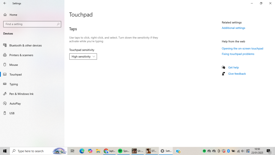Click the 'Help from the web' heading
The height and width of the screenshot is (155, 275).
pyautogui.click(x=233, y=41)
